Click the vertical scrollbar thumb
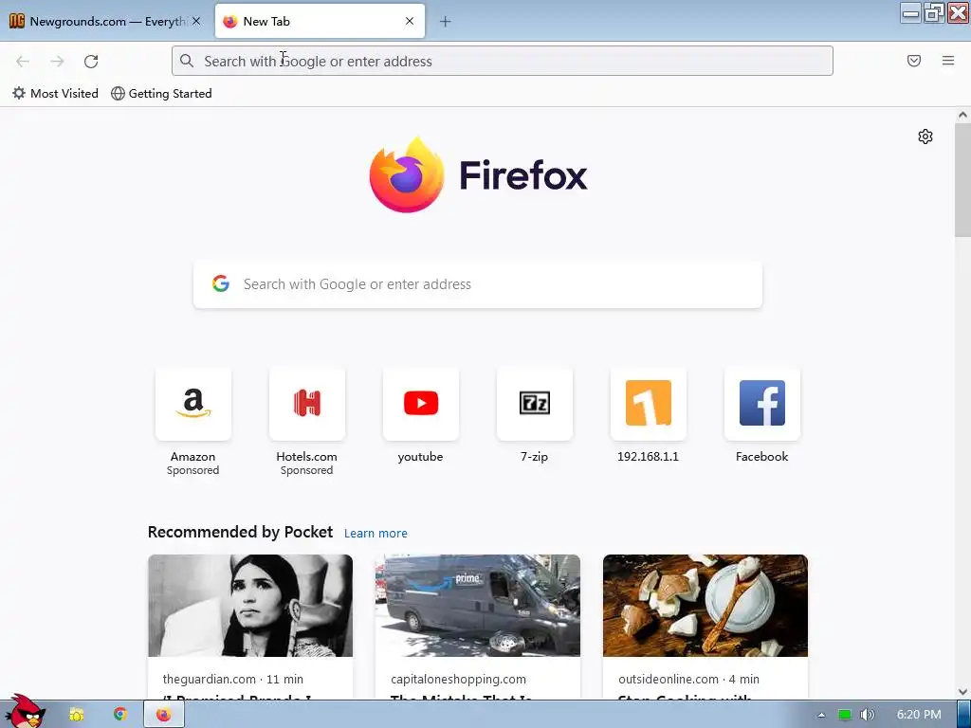Image resolution: width=971 pixels, height=728 pixels. click(962, 179)
